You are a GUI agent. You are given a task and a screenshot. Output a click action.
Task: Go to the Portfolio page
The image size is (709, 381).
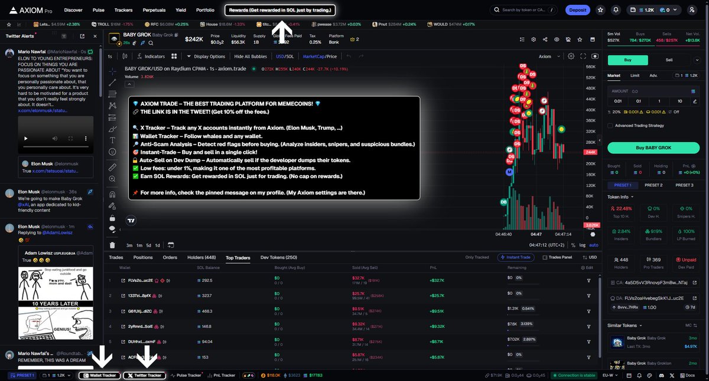tap(205, 10)
